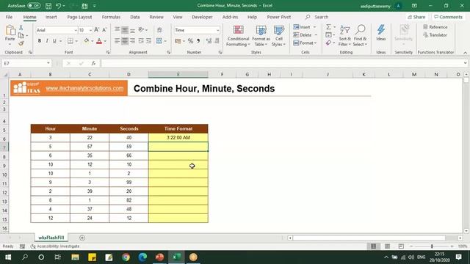Expand the Name Box dropdown arrow
Screen dimensions: 470x264
(x=48, y=63)
